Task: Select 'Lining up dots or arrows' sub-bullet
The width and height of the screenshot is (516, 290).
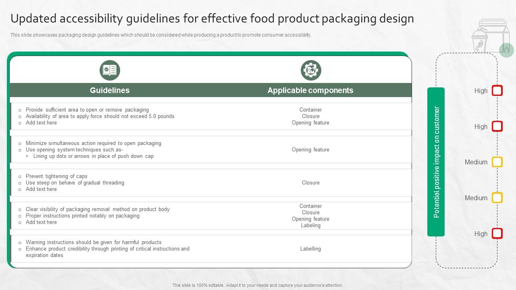Action: coord(94,156)
